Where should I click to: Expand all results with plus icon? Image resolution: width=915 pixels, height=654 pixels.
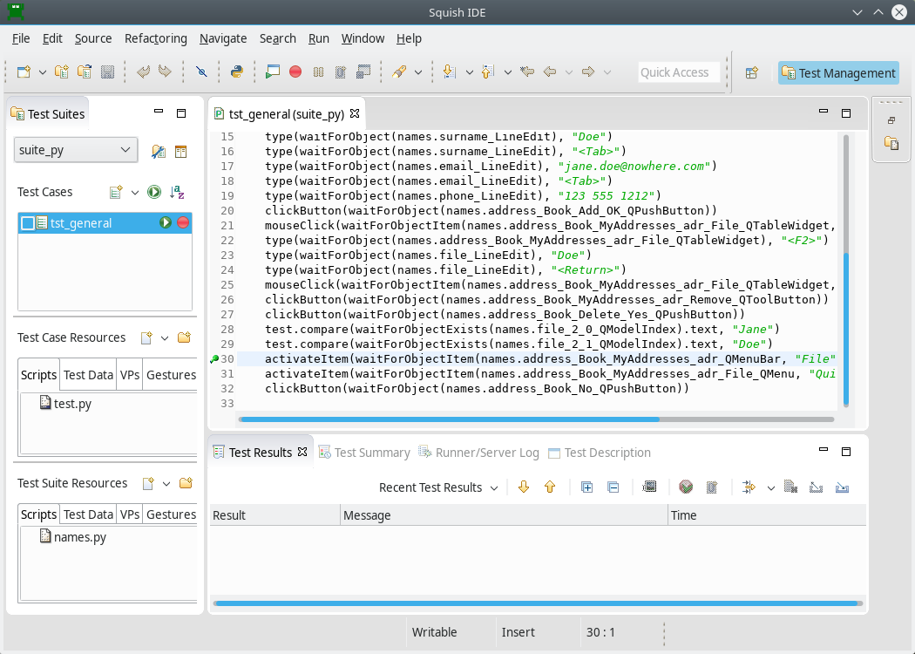click(x=587, y=487)
